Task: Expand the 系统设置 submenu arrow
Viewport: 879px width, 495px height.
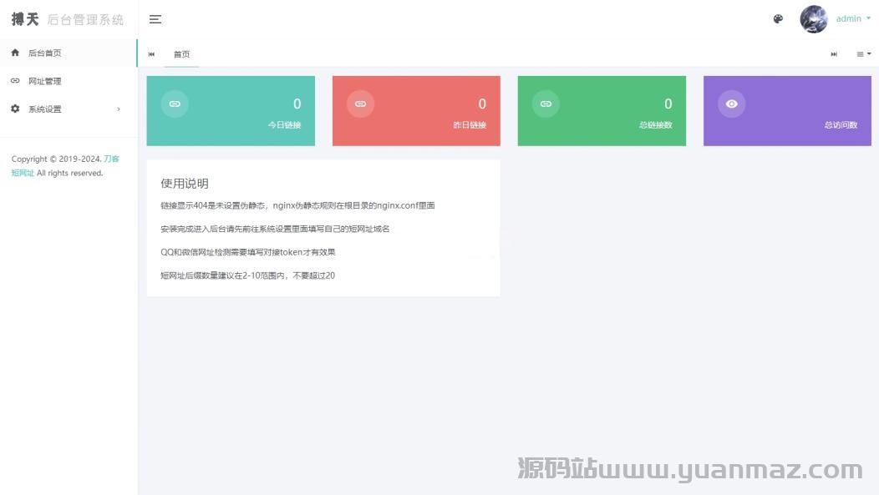Action: click(119, 109)
